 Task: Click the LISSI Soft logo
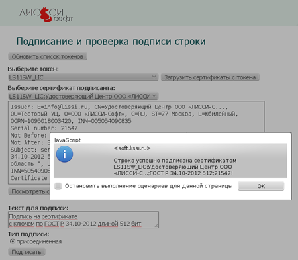[x=46, y=15]
